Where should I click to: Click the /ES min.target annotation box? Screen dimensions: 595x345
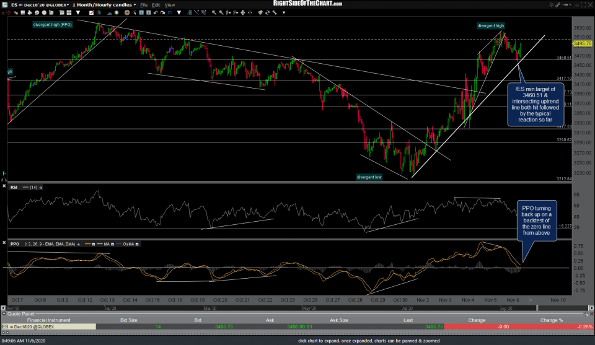coord(535,104)
